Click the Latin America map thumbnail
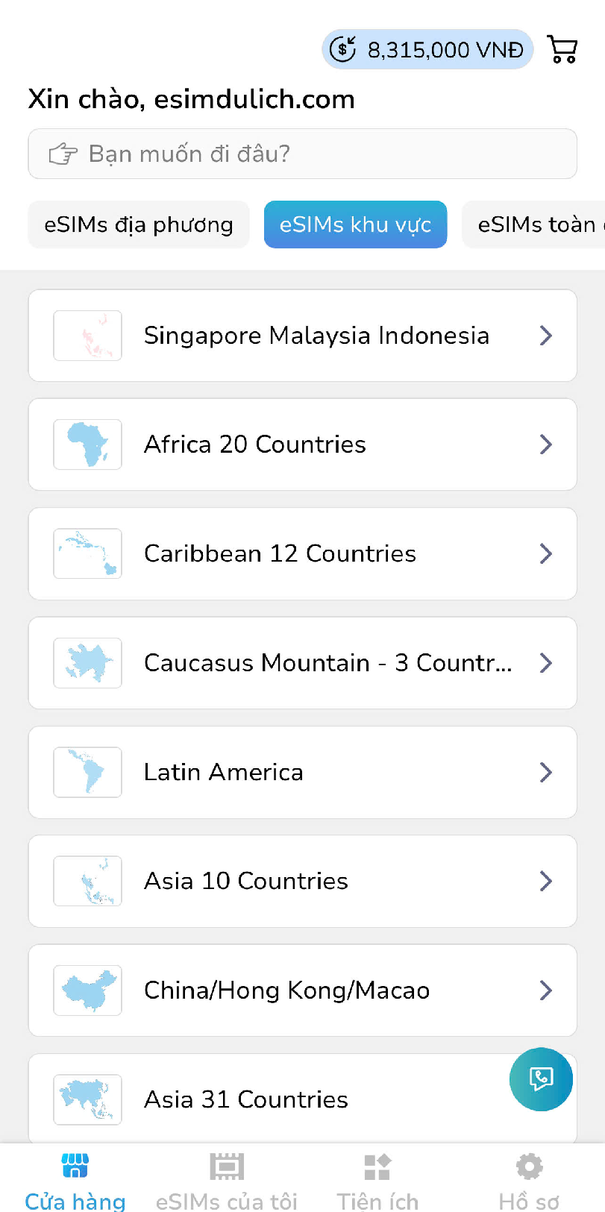605x1212 pixels. (x=87, y=772)
